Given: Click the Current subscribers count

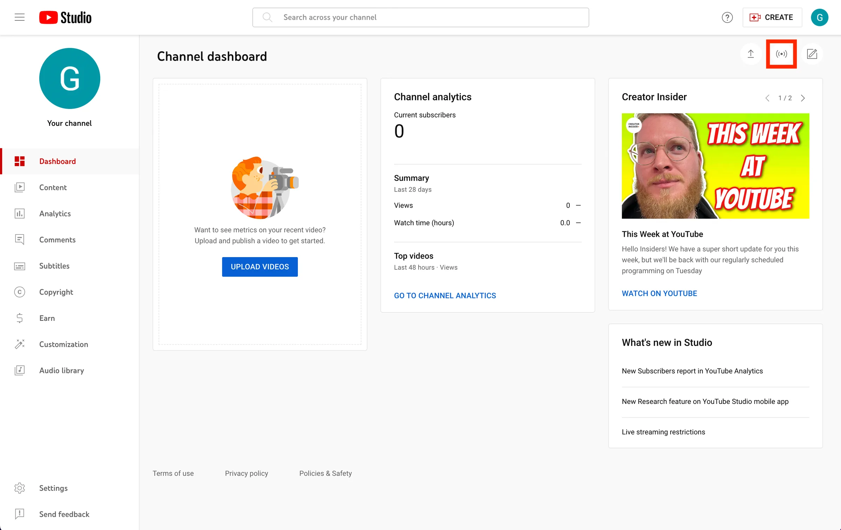Looking at the screenshot, I should coord(399,131).
